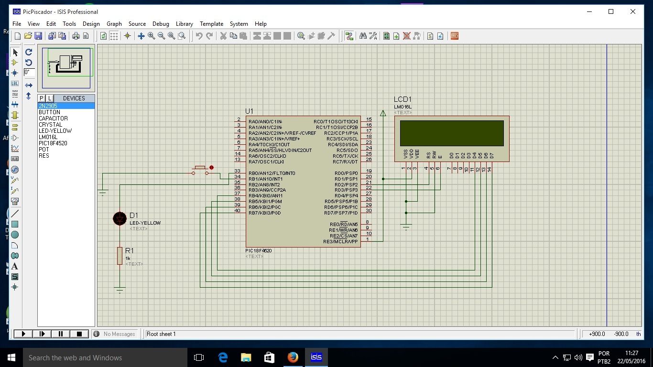Screen dimensions: 653x367
Task: Toggle the false origin tool
Action: 127,36
